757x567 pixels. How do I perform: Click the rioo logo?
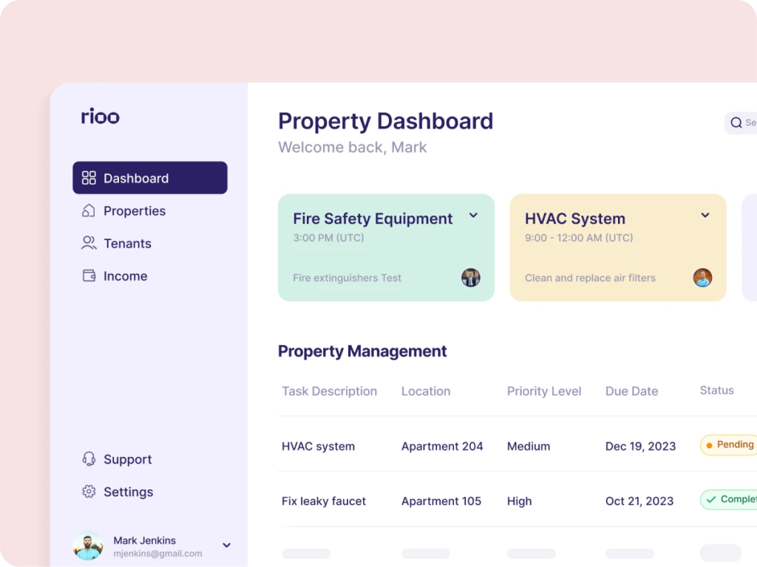[100, 116]
